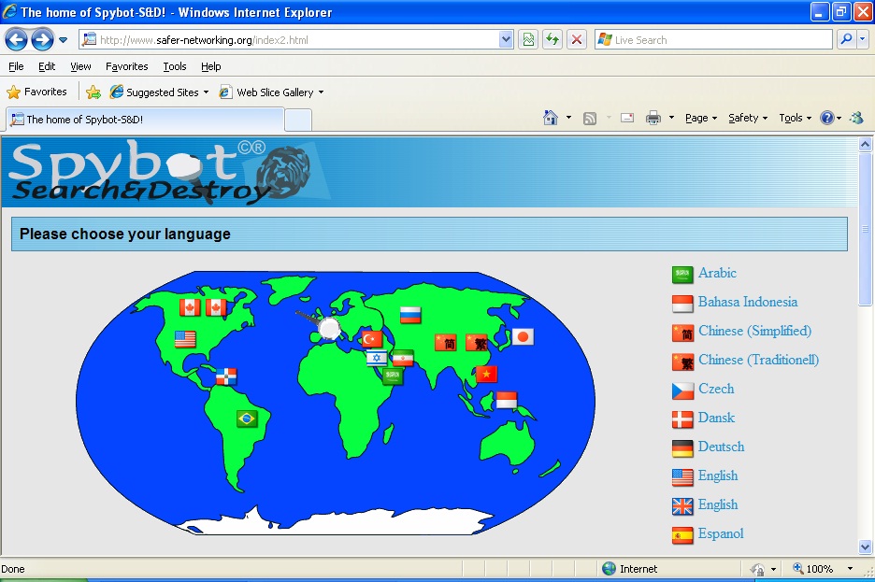
Task: Open the Help question mark icon
Action: 827,118
